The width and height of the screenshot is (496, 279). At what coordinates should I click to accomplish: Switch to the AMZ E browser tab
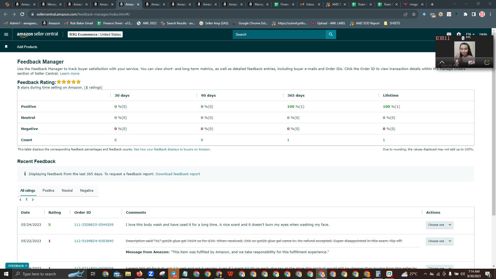(x=336, y=4)
